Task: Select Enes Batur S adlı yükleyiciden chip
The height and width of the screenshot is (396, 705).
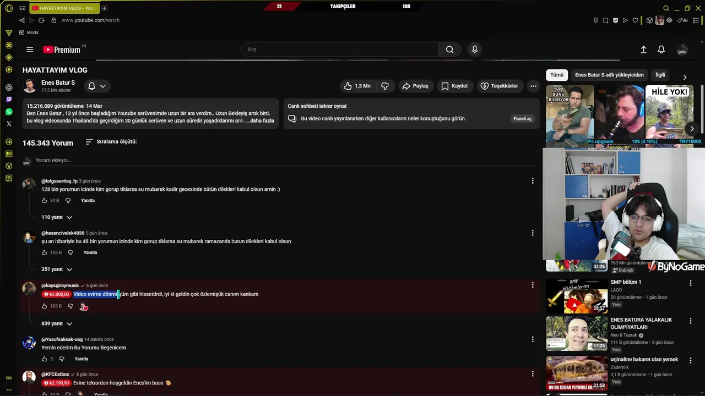Action: pyautogui.click(x=609, y=75)
